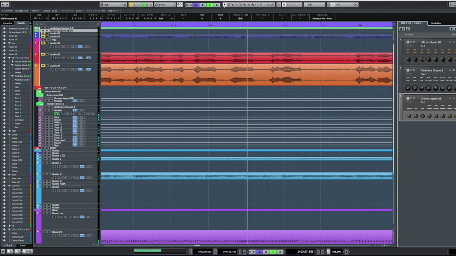The image size is (456, 256).
Task: Click the timeline ruler at bar 182
Action: [210, 25]
